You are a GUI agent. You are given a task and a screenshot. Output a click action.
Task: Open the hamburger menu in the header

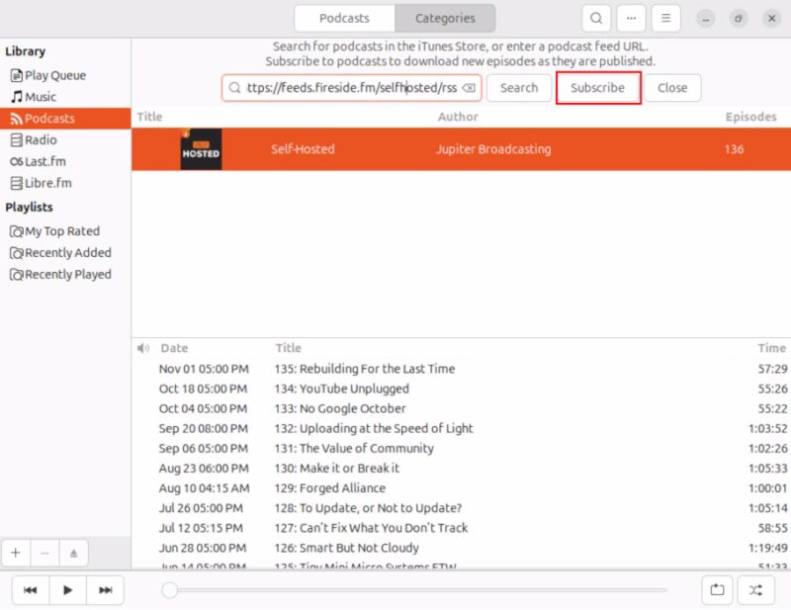(x=665, y=18)
